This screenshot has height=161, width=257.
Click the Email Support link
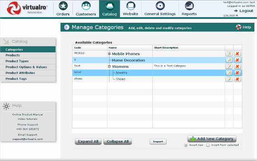pyautogui.click(x=28, y=135)
